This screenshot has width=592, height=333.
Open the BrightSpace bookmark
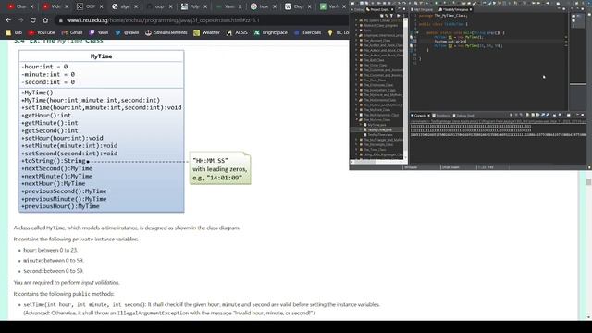pyautogui.click(x=271, y=33)
